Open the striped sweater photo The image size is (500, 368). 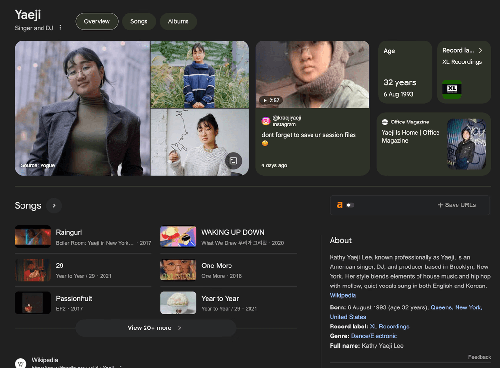click(199, 74)
